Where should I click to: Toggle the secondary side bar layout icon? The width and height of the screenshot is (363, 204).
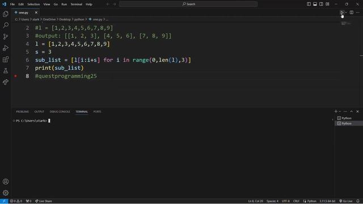[x=321, y=4]
